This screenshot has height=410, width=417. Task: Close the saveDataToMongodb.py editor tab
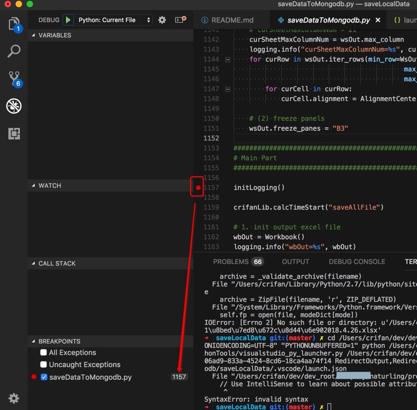click(x=377, y=20)
